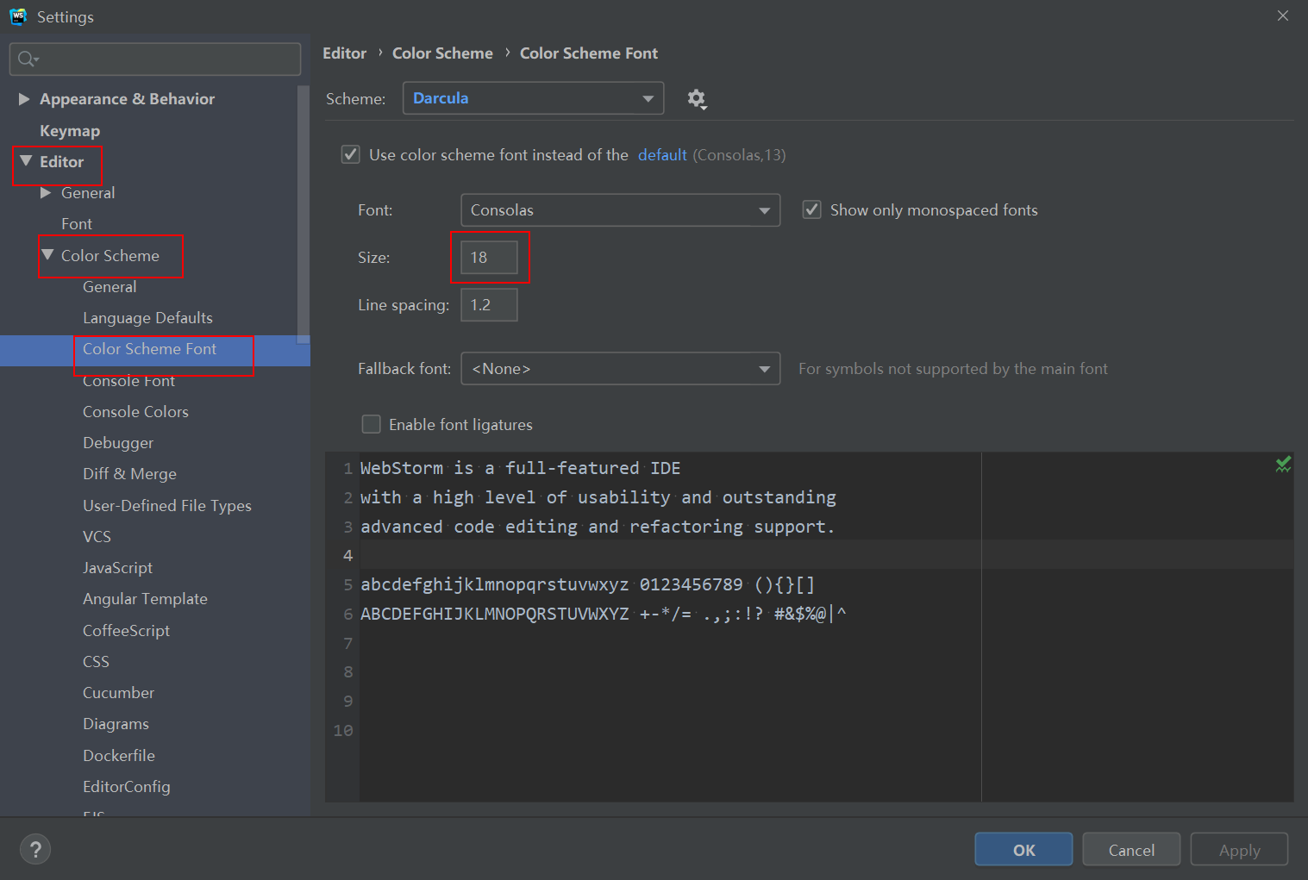Select General under Color Scheme
The image size is (1308, 880).
point(110,287)
